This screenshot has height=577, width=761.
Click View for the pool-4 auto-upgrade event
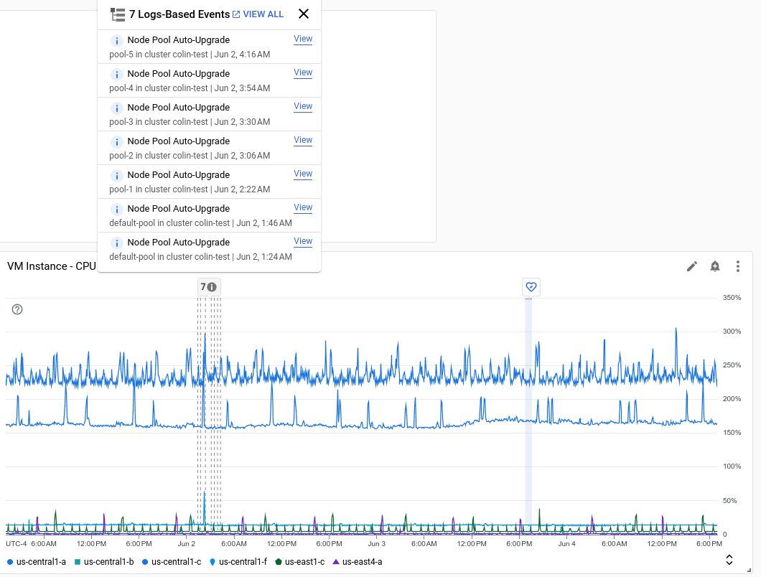[303, 72]
